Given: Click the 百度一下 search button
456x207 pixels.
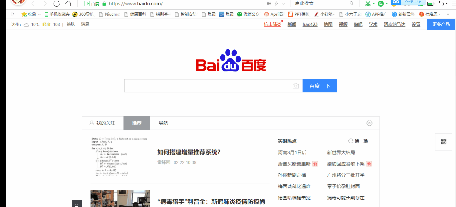Looking at the screenshot, I should tap(320, 86).
